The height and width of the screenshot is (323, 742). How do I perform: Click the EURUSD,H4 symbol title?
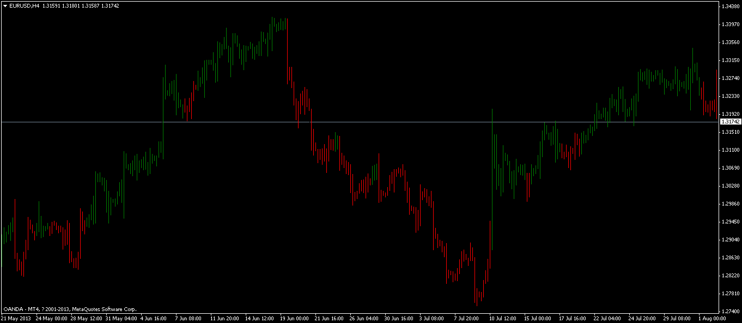(x=25, y=6)
